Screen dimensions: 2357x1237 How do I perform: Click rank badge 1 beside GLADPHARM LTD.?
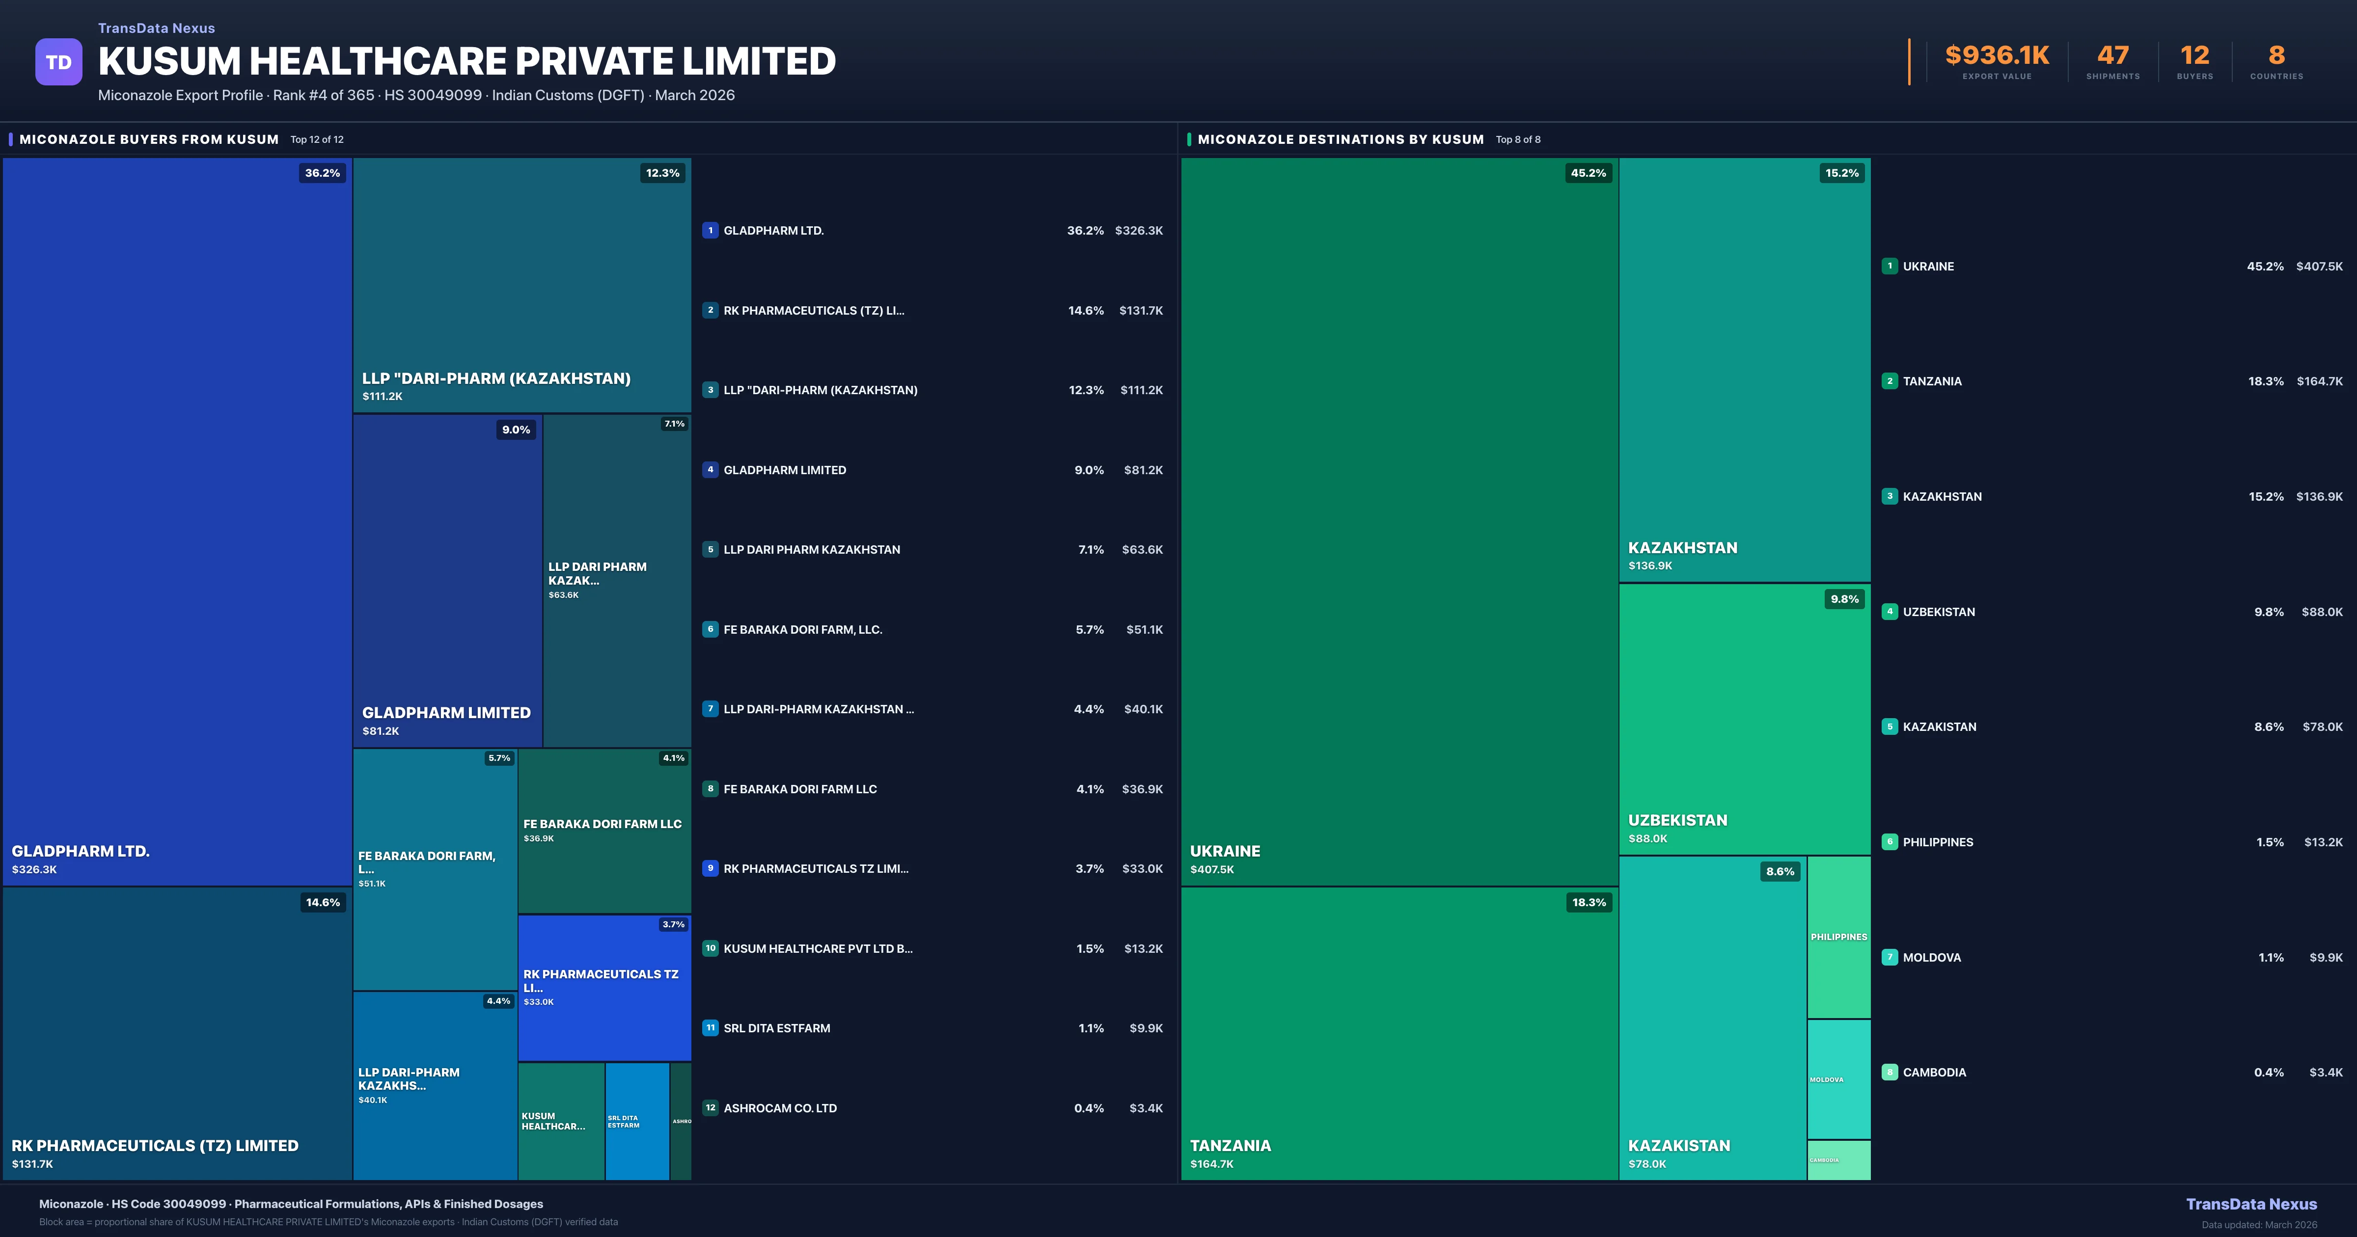[x=710, y=231]
